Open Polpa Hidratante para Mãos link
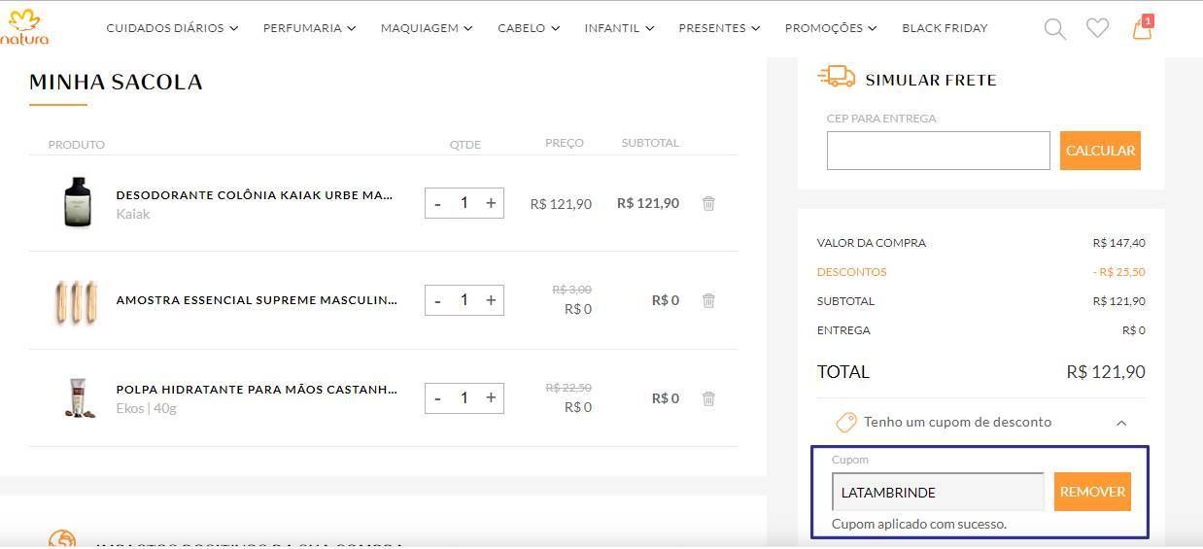 pos(257,390)
